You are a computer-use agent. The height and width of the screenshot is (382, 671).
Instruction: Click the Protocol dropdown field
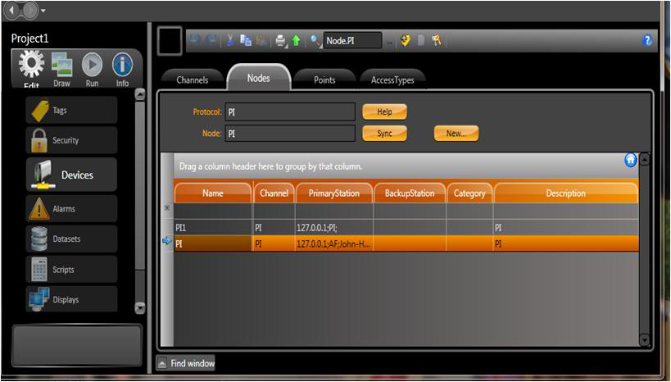pyautogui.click(x=289, y=111)
